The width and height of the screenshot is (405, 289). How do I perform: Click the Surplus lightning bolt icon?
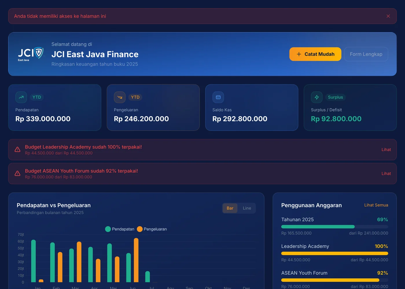pyautogui.click(x=317, y=97)
